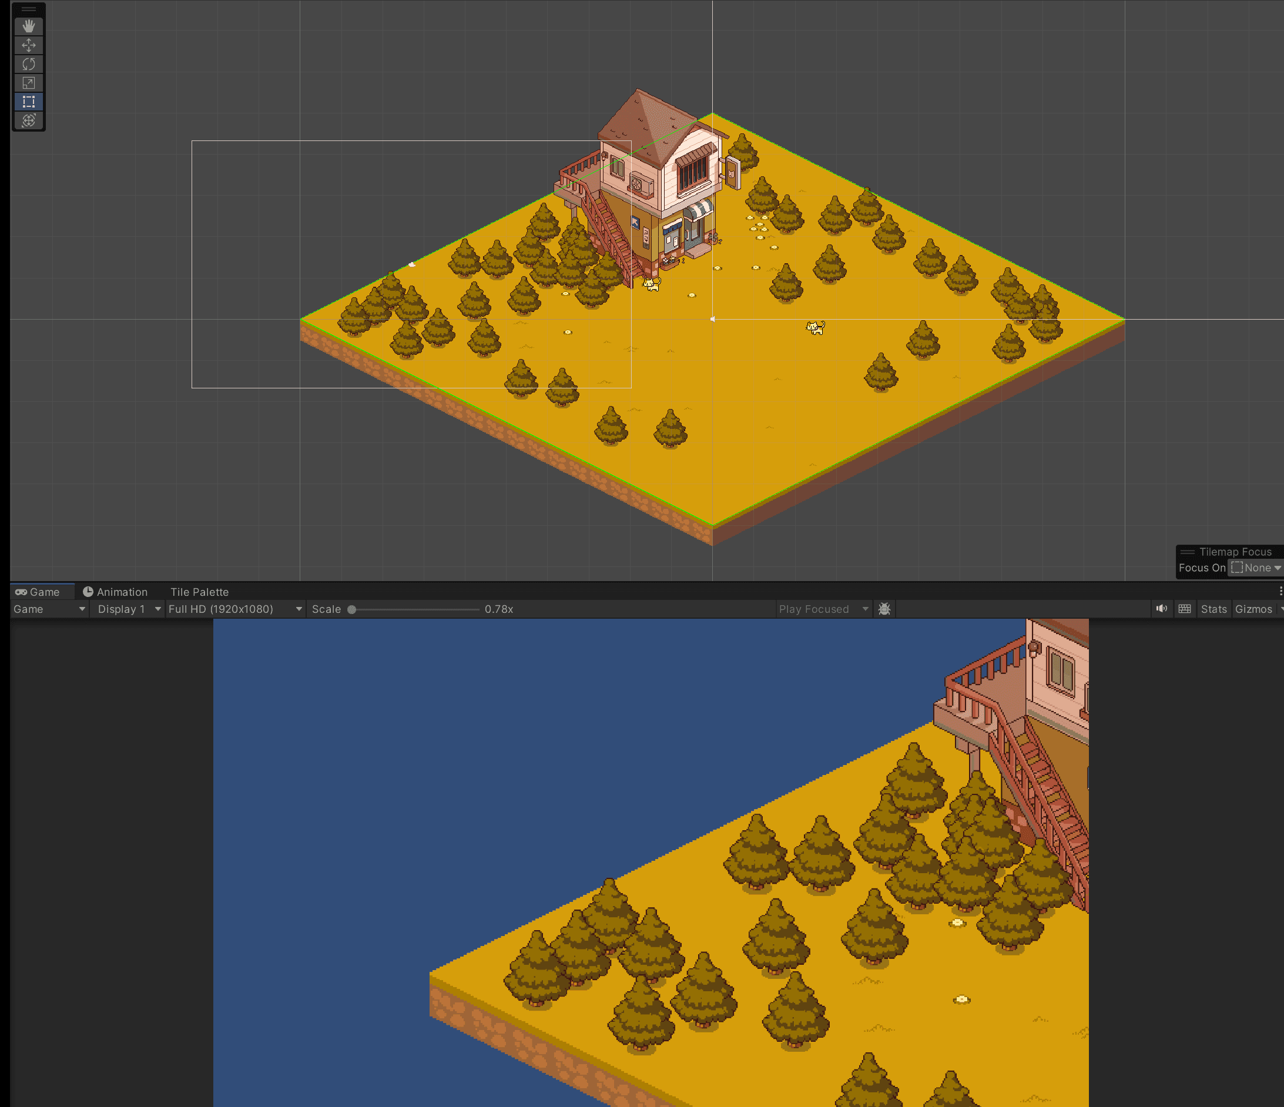Switch to the Animation tab

coord(115,592)
